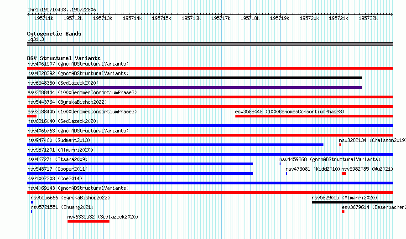
Task: Select the purple bar under nsv6548360
Action: tap(194, 87)
